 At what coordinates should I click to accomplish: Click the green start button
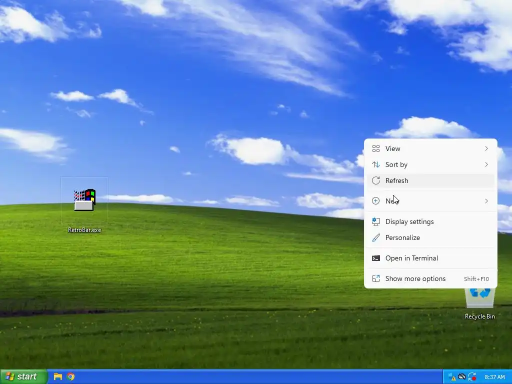pyautogui.click(x=23, y=376)
